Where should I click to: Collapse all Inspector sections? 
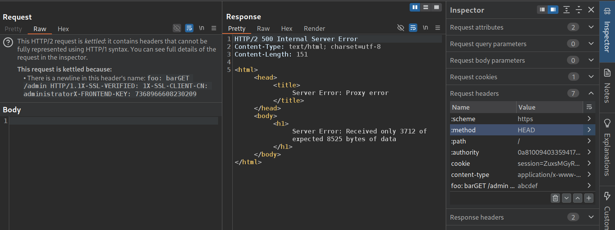pyautogui.click(x=579, y=10)
